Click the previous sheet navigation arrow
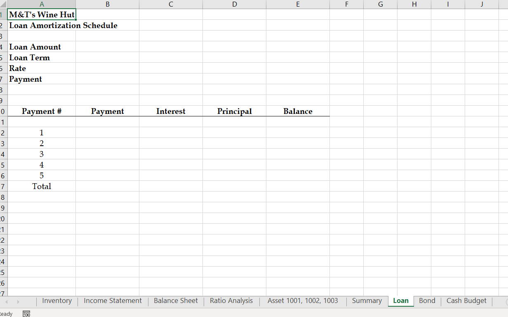The height and width of the screenshot is (317, 508). point(7,301)
